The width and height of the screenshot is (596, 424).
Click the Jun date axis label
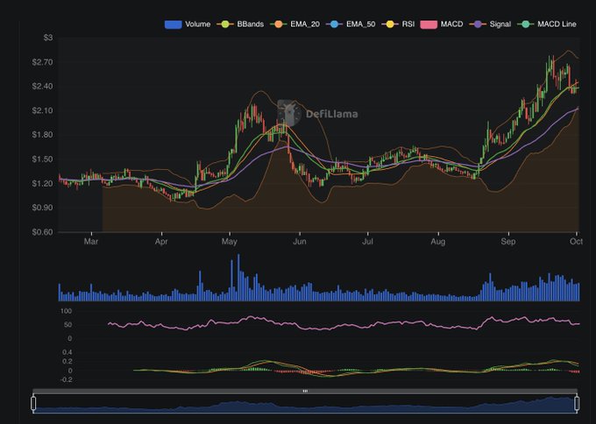click(300, 242)
